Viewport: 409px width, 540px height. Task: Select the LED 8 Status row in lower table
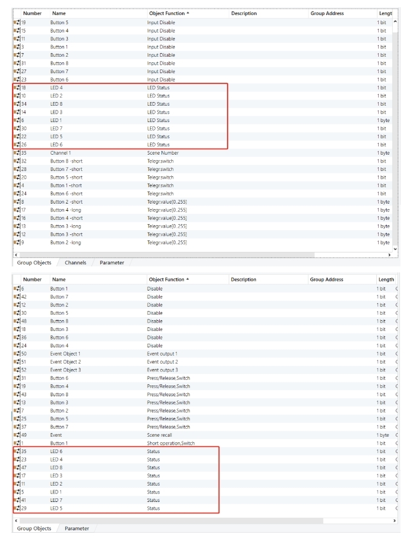[x=121, y=468]
